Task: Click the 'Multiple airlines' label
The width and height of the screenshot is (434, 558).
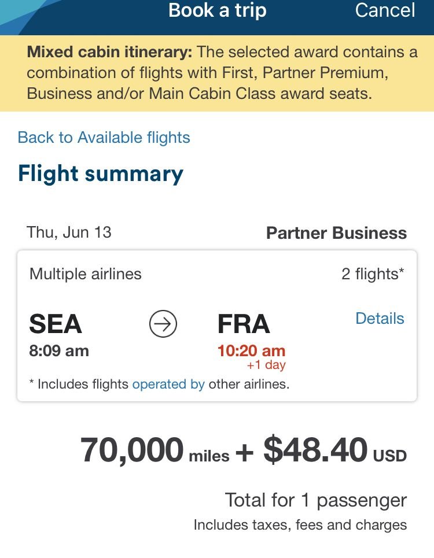Action: [86, 274]
